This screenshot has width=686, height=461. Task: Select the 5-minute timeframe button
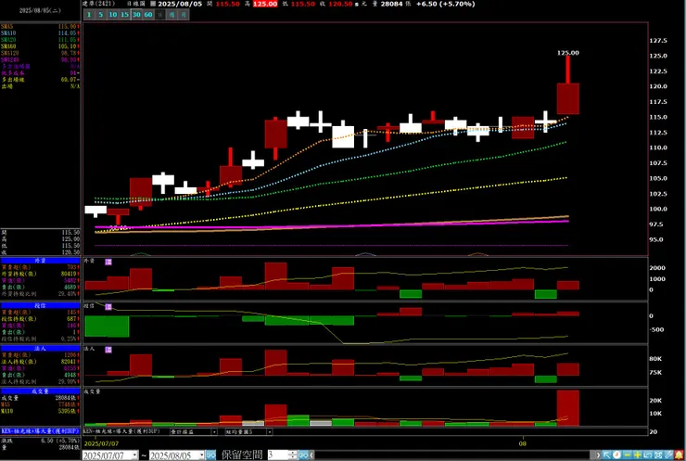click(101, 15)
